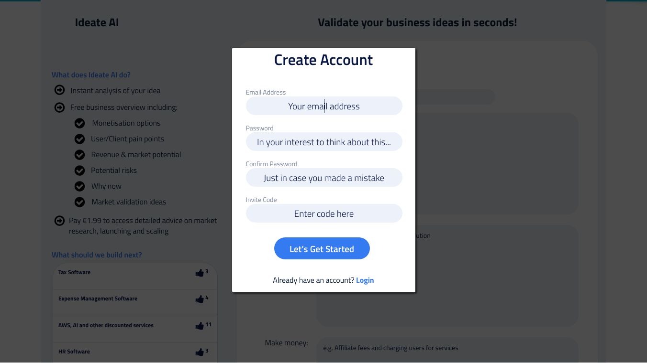Click the Invite Code input box

324,214
